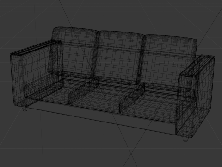Select the small leg under the left armrest

pos(25,109)
